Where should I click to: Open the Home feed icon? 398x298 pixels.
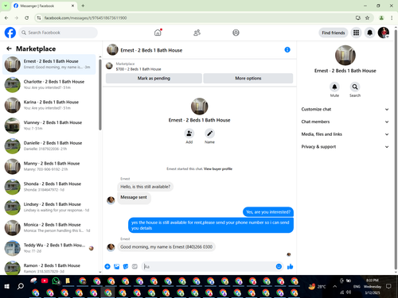[x=158, y=33]
